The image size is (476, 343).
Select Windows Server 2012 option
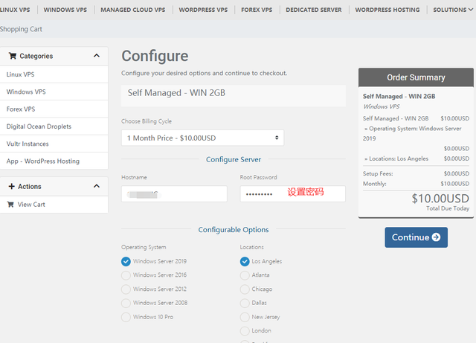click(126, 289)
